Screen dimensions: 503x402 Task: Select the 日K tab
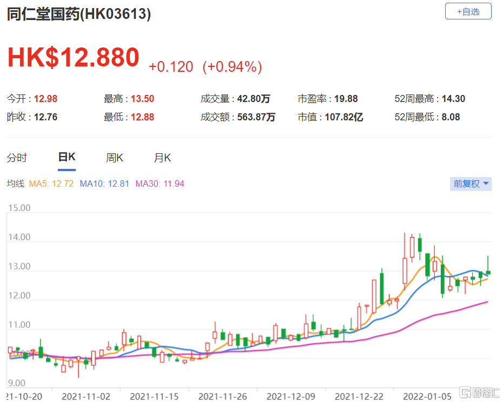(67, 157)
